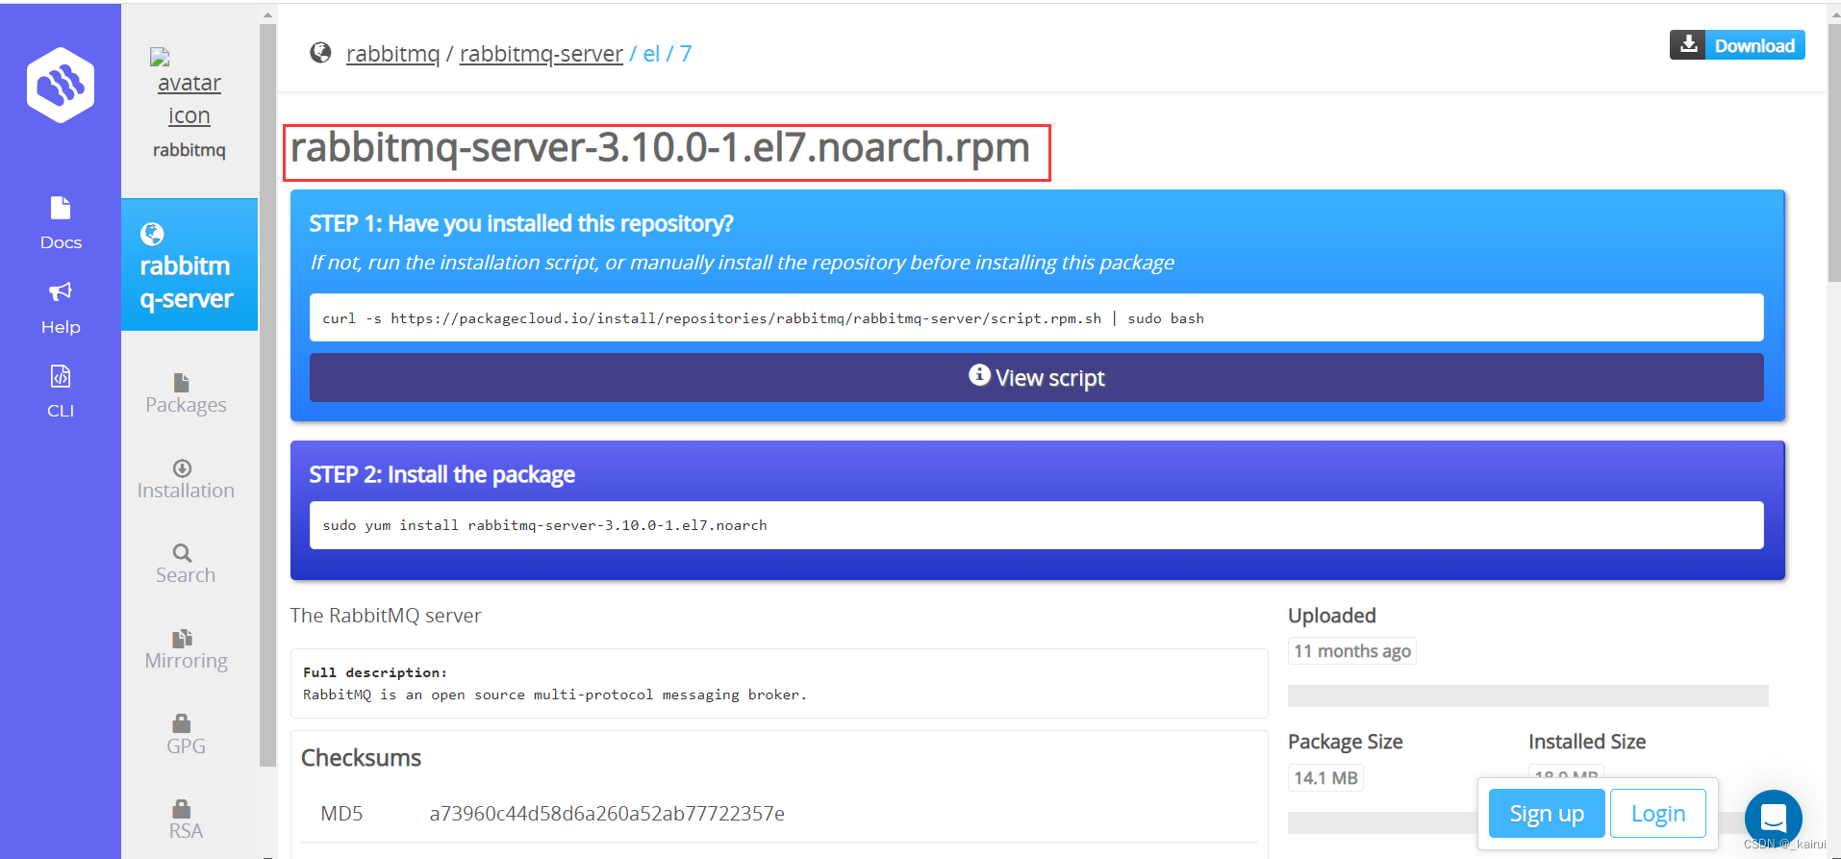The width and height of the screenshot is (1841, 859).
Task: Open the Packages sidebar item
Action: (186, 394)
